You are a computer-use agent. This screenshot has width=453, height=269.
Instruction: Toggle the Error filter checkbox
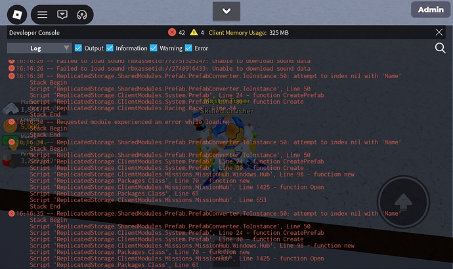tap(188, 48)
